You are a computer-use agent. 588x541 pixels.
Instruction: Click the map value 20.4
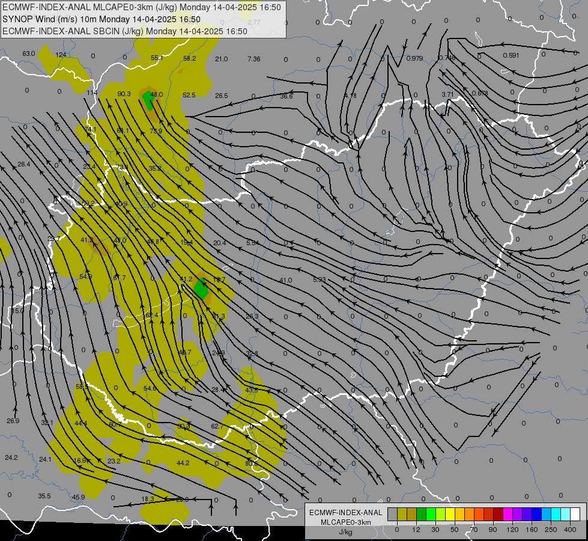pos(219,243)
